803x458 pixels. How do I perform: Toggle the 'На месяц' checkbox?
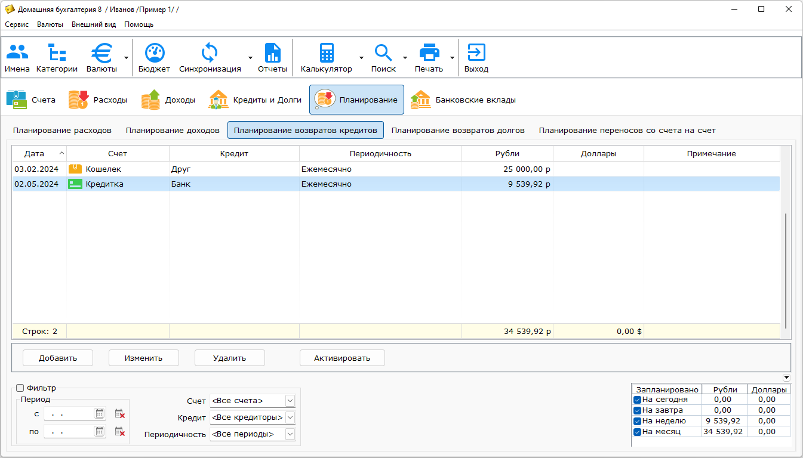pos(638,432)
